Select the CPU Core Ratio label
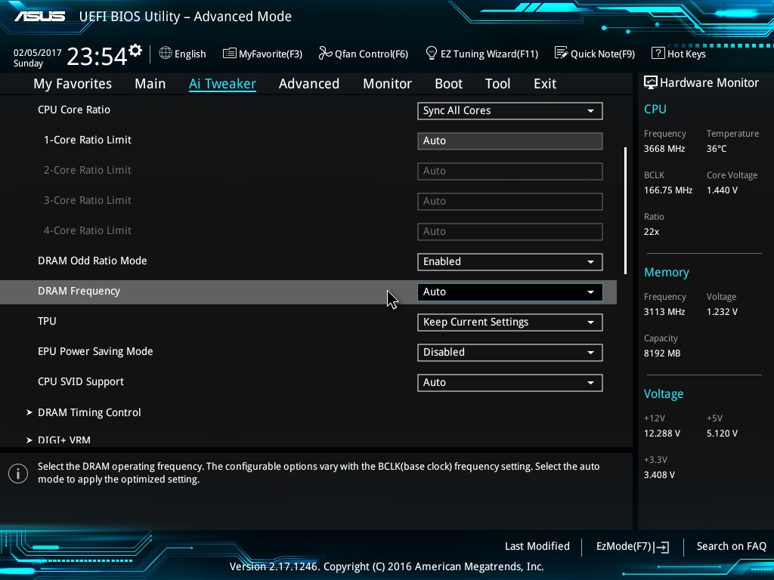 tap(74, 110)
